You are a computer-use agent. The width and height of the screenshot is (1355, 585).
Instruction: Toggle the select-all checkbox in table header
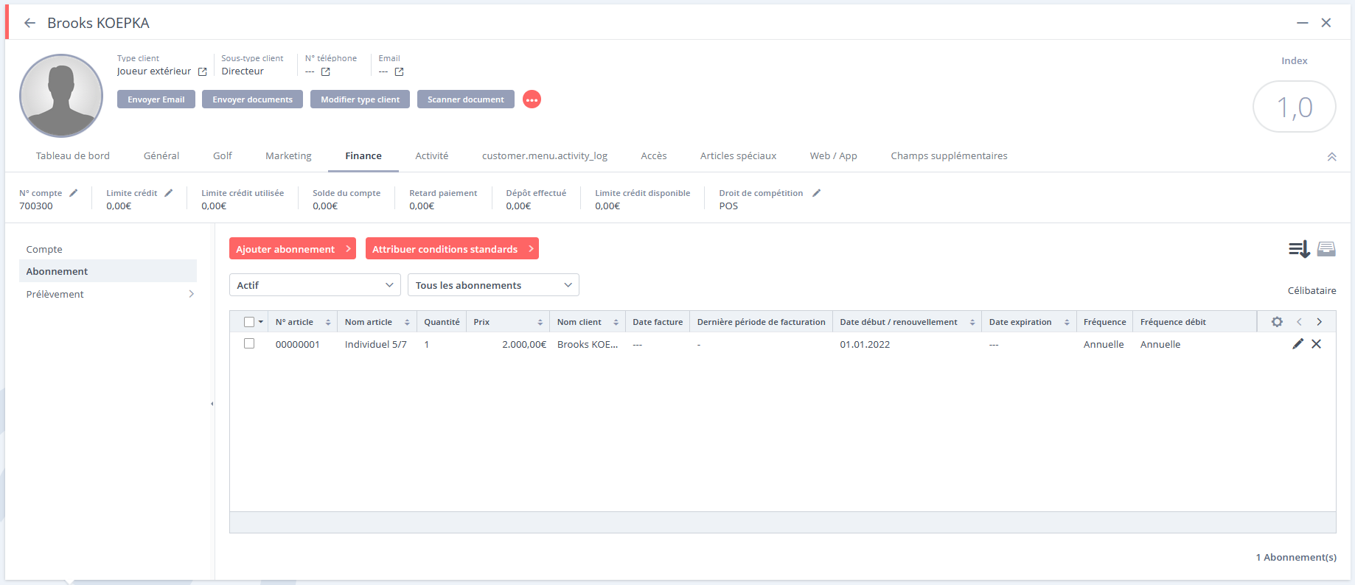coord(249,322)
